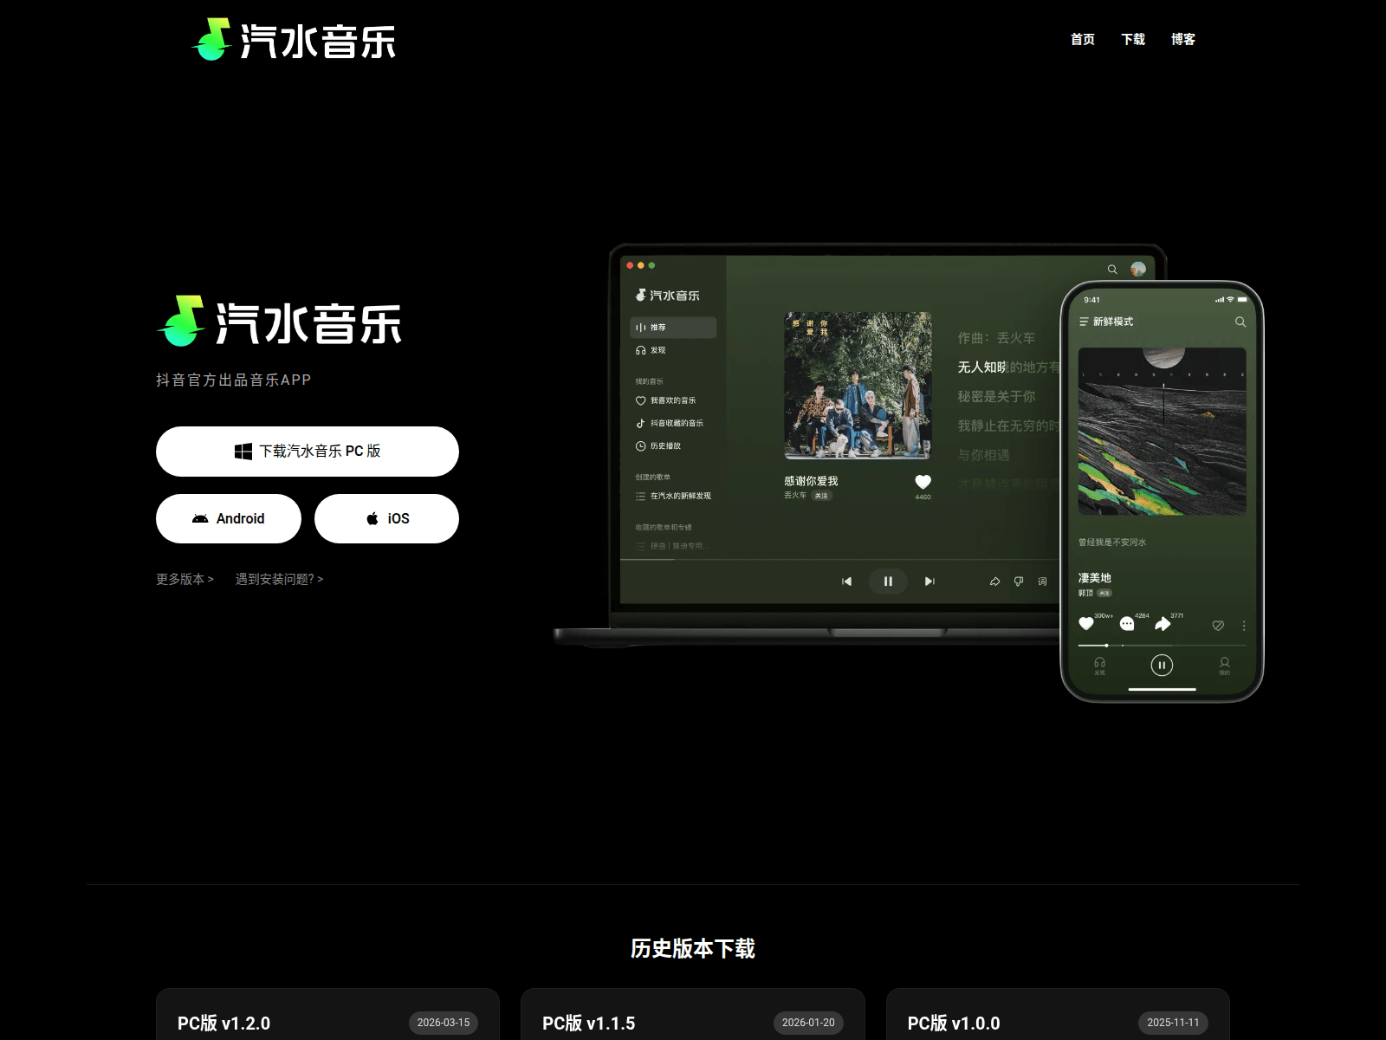Screen dimensions: 1386x1040
Task: Click comment bubble icon labeled 4284
Action: pyautogui.click(x=1127, y=624)
